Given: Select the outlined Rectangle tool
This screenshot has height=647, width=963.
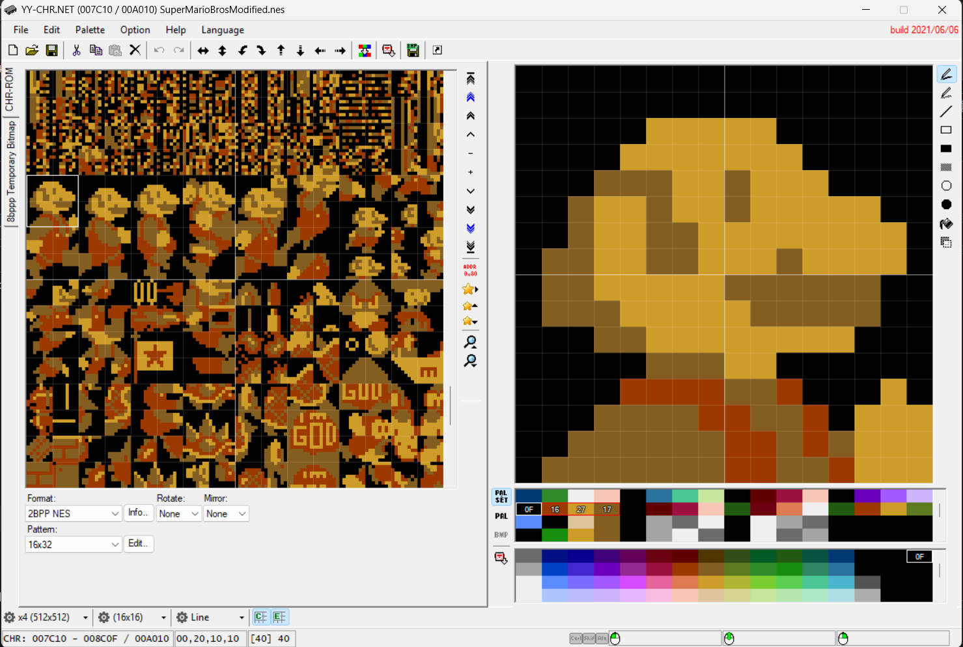Looking at the screenshot, I should [x=947, y=130].
